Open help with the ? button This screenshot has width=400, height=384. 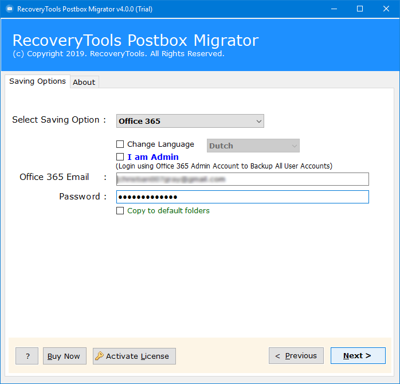click(x=27, y=356)
